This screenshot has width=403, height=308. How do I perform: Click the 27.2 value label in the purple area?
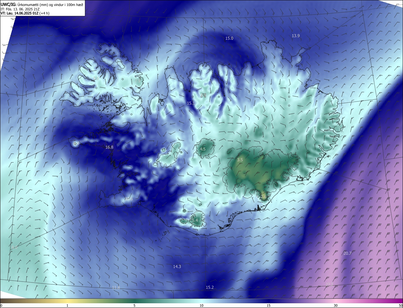(x=329, y=284)
